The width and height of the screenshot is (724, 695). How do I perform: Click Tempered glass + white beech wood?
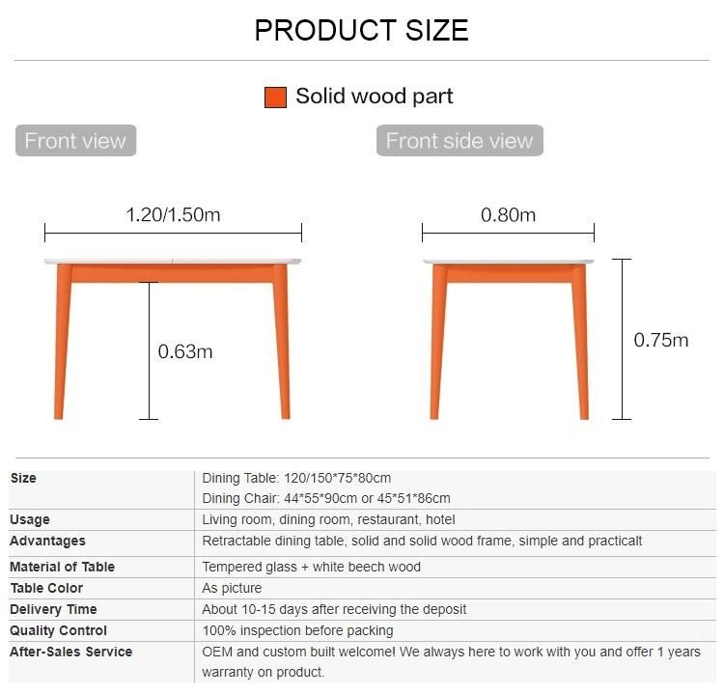pyautogui.click(x=311, y=567)
